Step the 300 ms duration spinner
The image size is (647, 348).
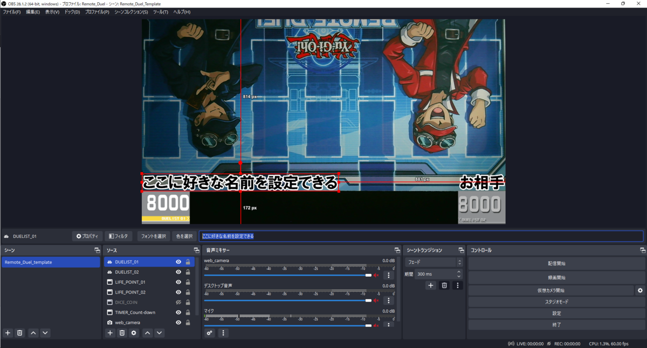pos(459,274)
